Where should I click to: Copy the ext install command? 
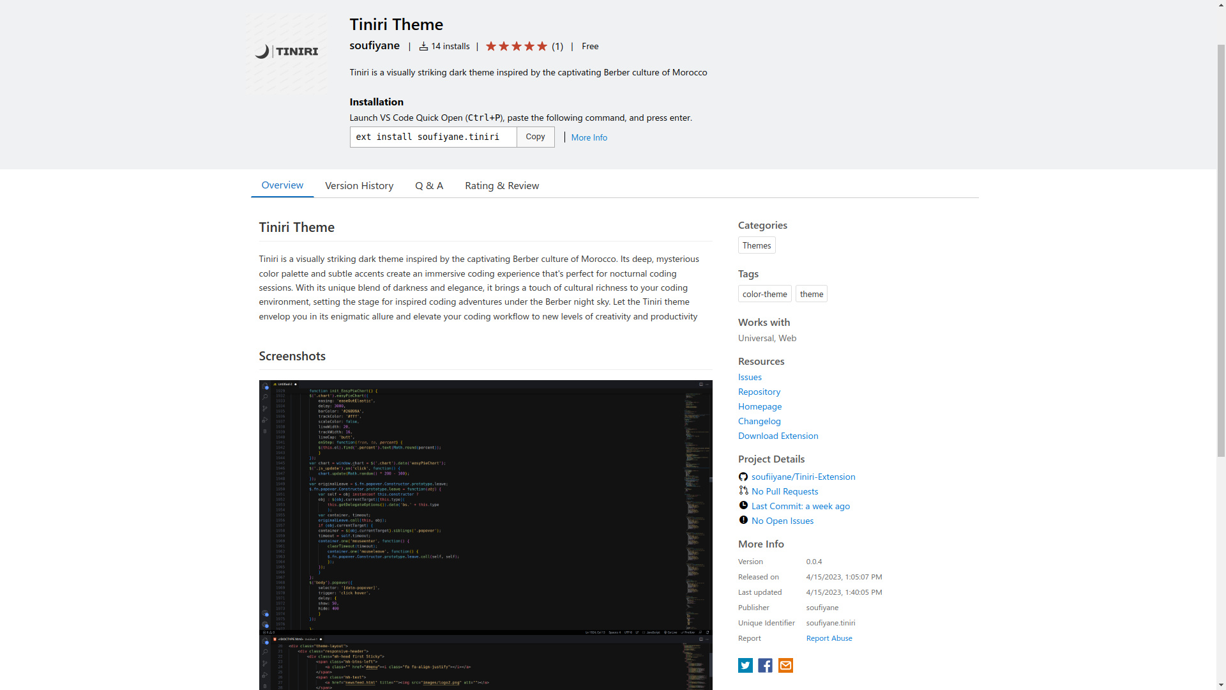(535, 137)
